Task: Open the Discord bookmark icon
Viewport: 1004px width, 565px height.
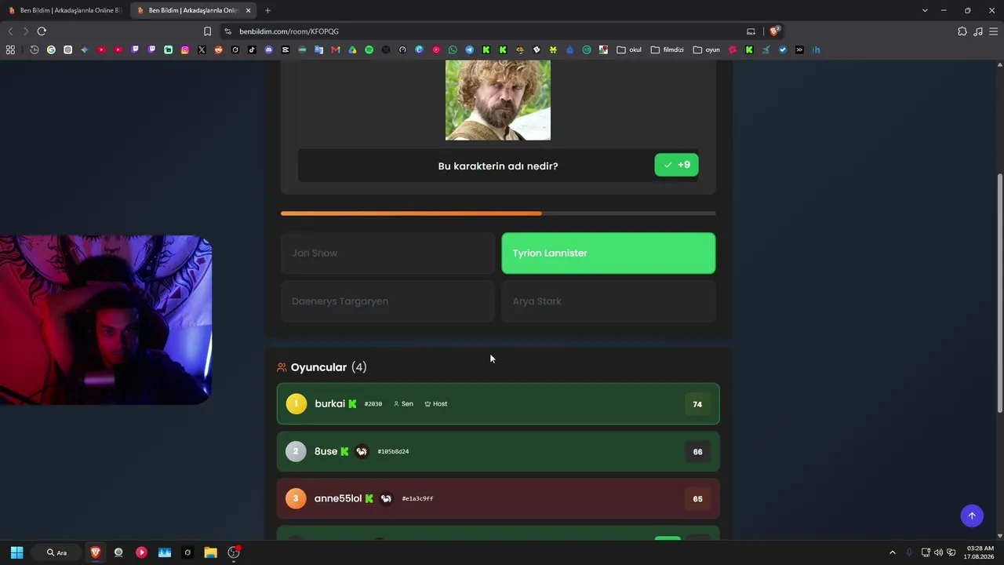Action: coord(269,49)
